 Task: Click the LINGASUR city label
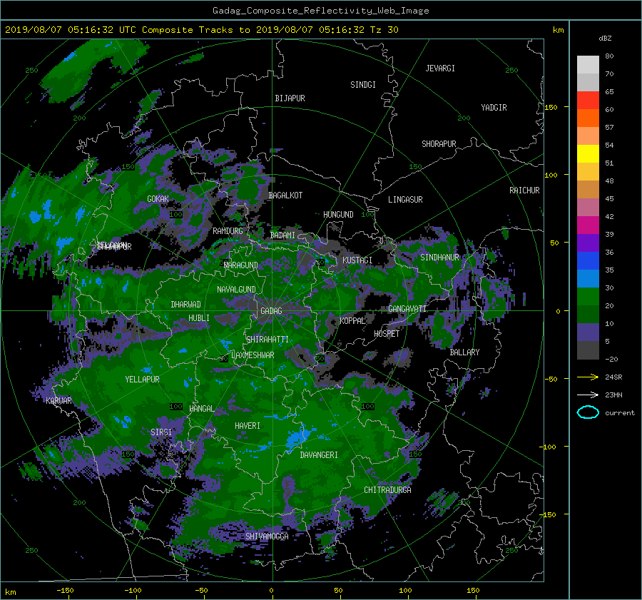tap(405, 200)
